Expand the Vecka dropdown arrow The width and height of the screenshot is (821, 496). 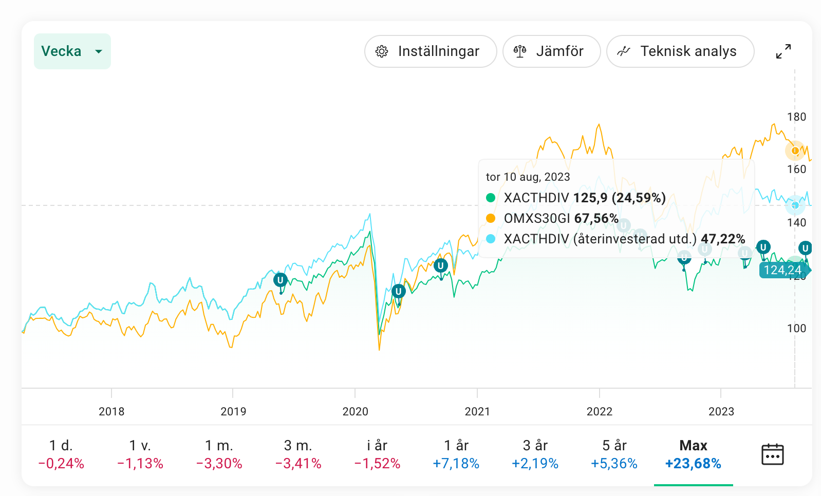(x=99, y=51)
